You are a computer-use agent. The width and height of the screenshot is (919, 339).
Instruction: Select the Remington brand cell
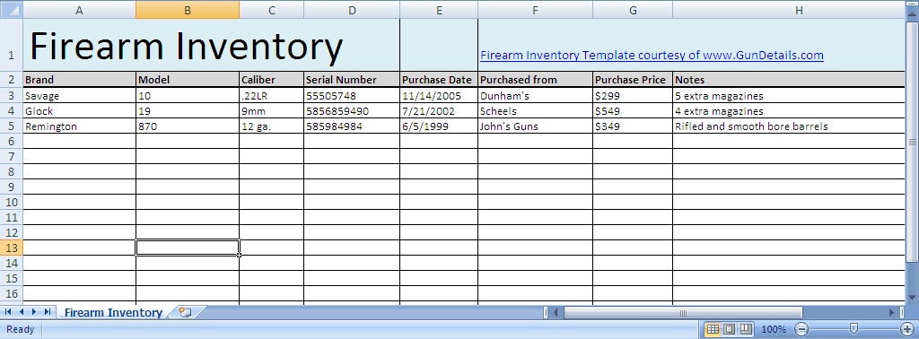(x=79, y=126)
